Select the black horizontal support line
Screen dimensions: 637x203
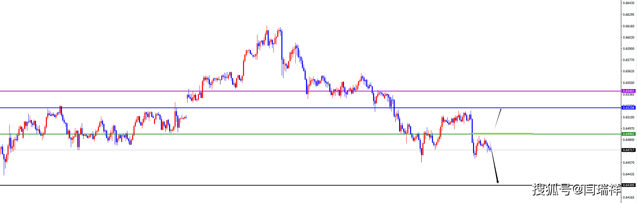[240, 185]
